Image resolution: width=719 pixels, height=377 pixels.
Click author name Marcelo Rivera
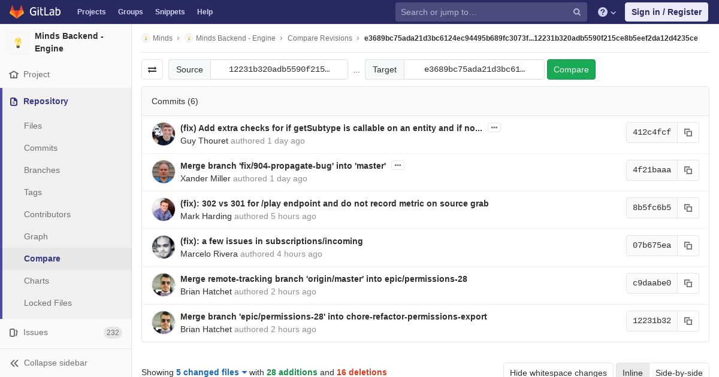209,254
